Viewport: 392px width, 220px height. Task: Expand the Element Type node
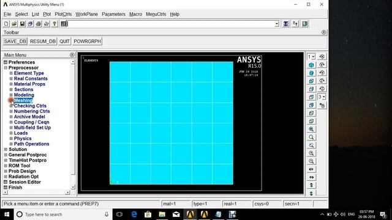(11, 73)
